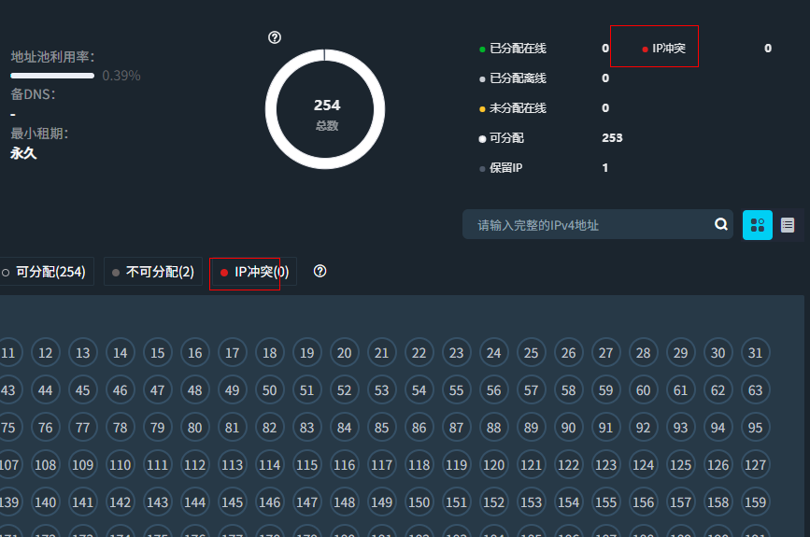Filter by 可分配(254)
The image size is (810, 537).
click(x=46, y=272)
